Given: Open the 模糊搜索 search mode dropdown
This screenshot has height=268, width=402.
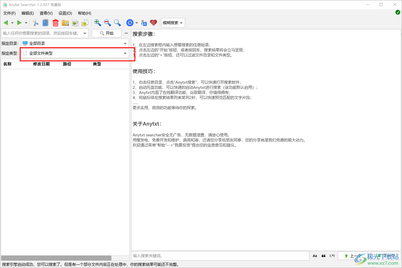Looking at the screenshot, I should point(173,23).
